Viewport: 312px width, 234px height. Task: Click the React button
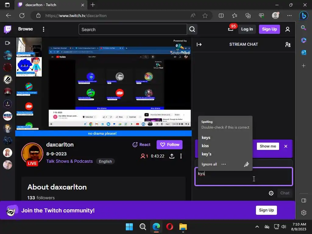point(141,145)
